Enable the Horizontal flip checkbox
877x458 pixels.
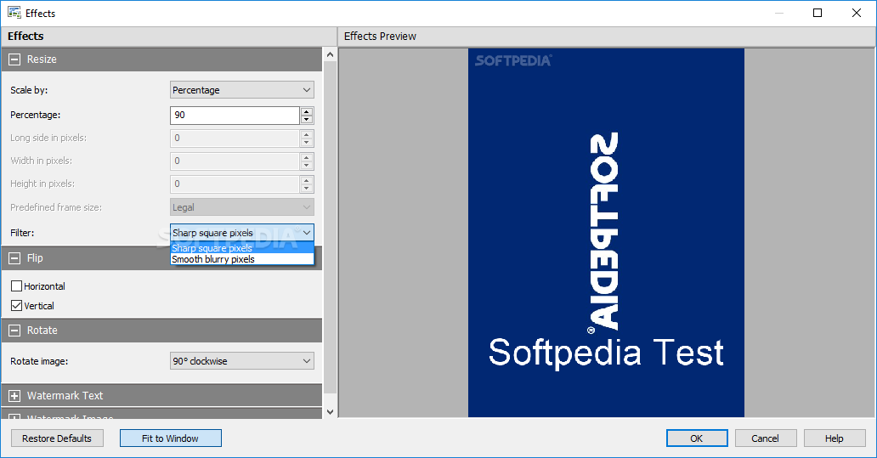coord(17,286)
